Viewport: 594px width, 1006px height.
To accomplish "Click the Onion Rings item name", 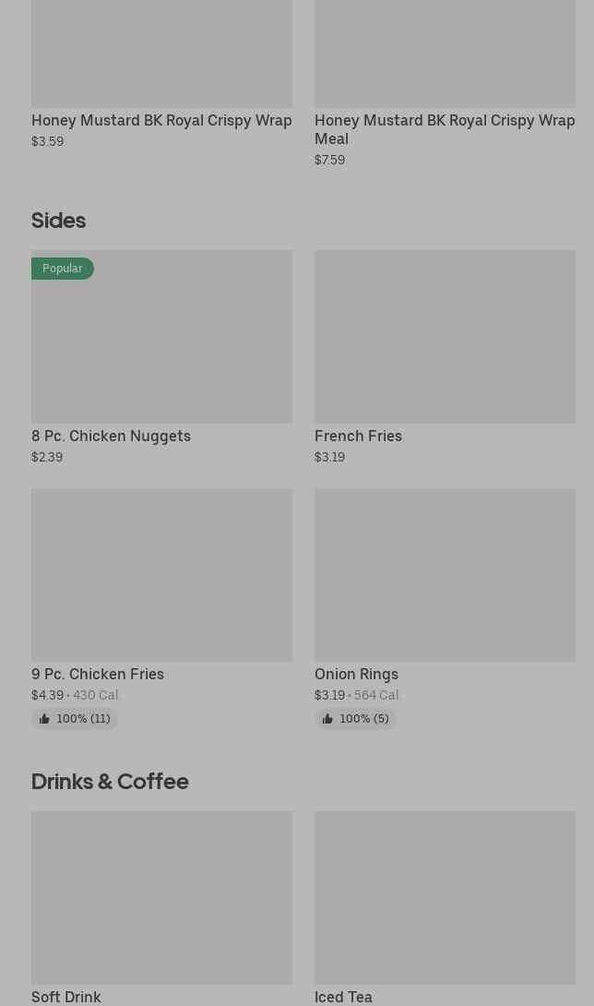I will (x=356, y=674).
